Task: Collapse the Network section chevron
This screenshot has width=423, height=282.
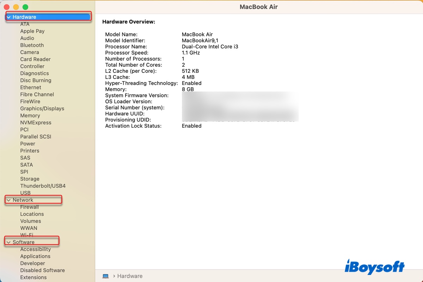Action: 8,200
